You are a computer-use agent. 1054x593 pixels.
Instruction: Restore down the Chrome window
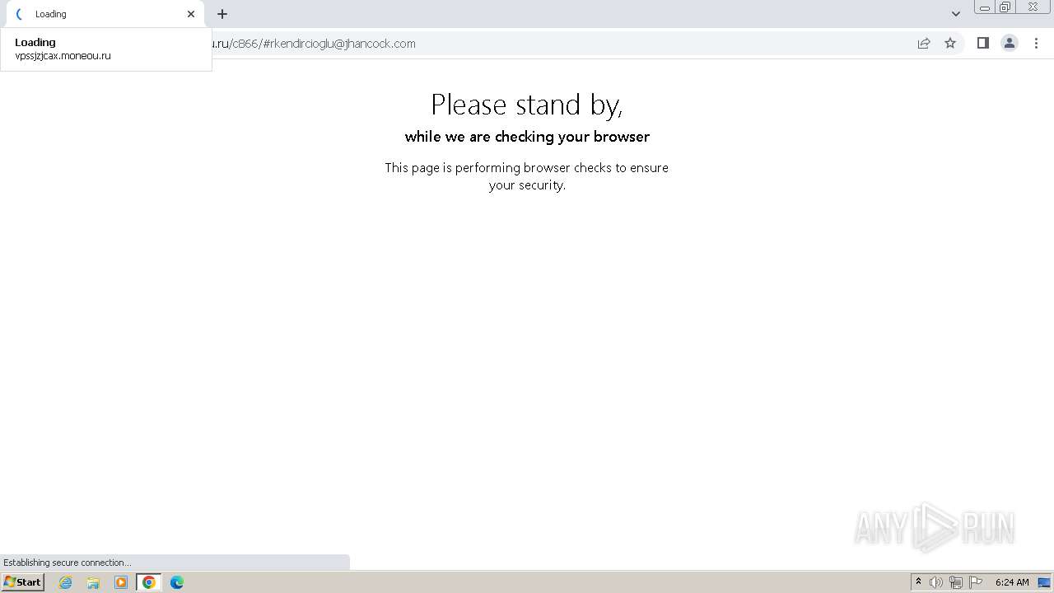click(1005, 7)
